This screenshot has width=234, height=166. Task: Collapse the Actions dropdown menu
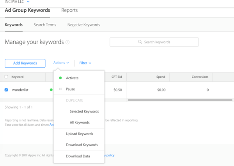(61, 63)
